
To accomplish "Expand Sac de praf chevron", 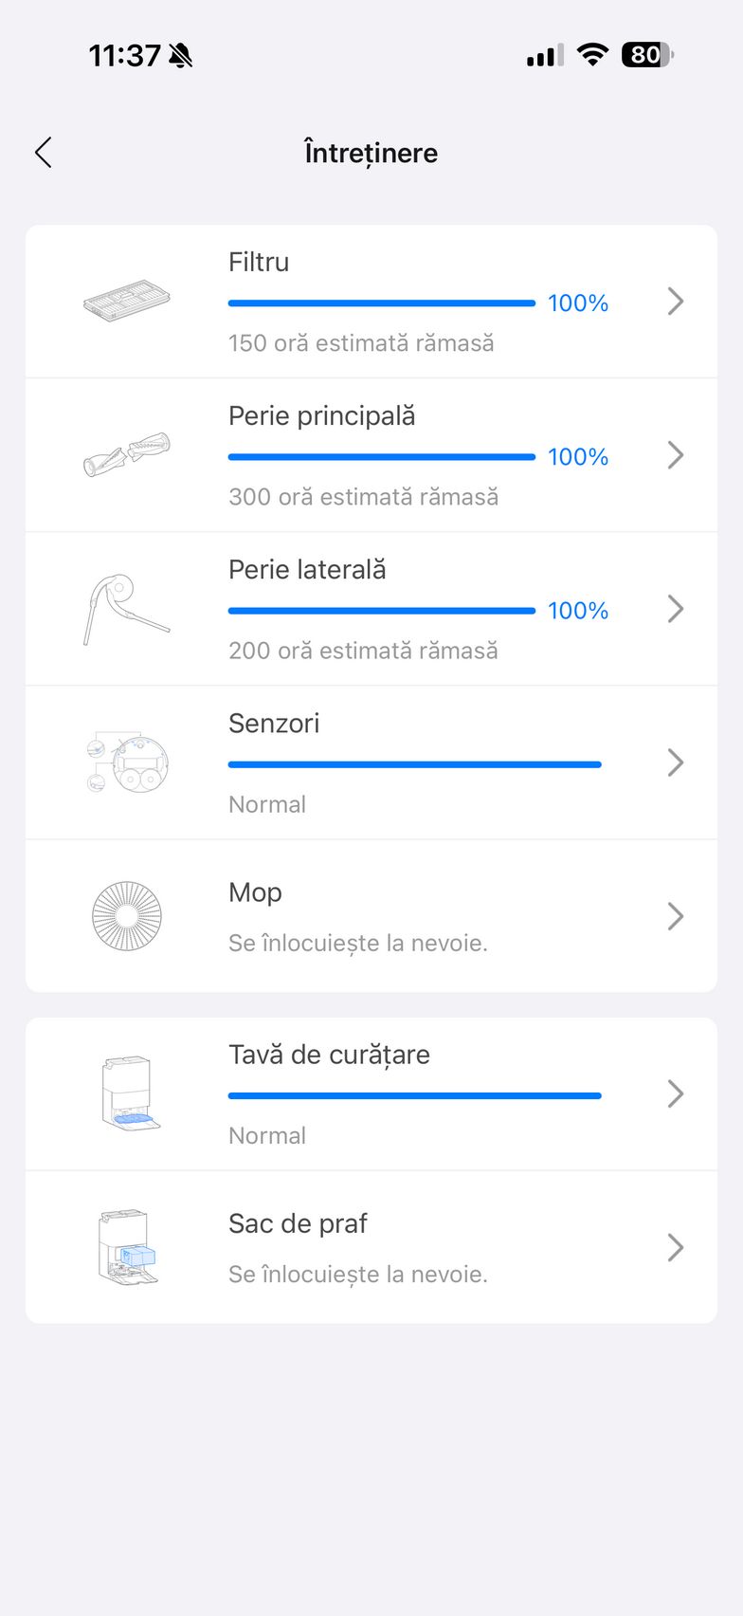I will (x=675, y=1247).
